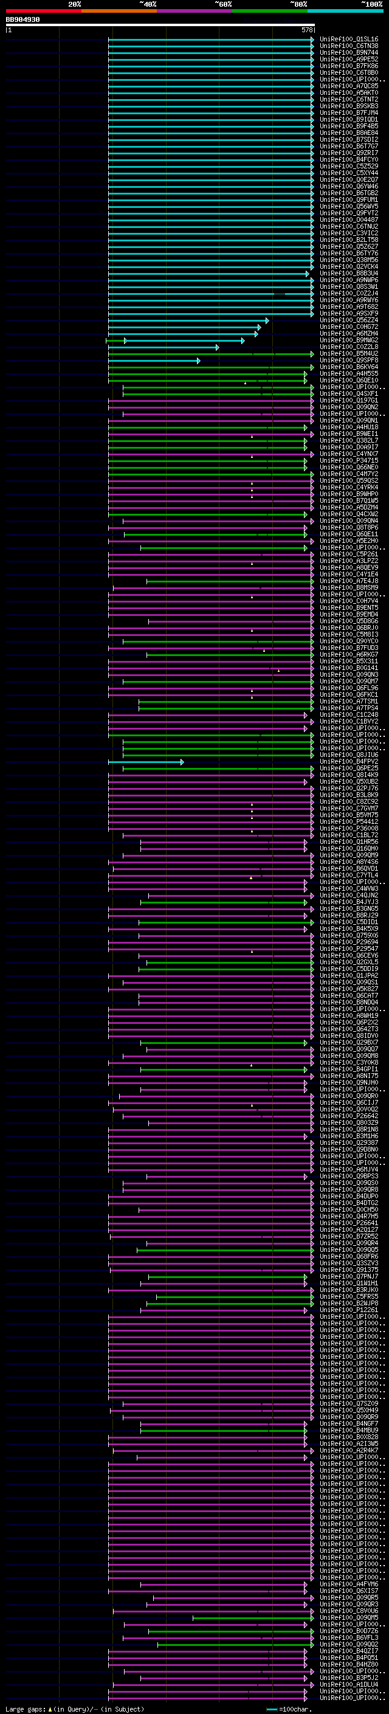The height and width of the screenshot is (1714, 389).
Task: Click the UniRef100_Q4SXF1 label
Action: click(349, 394)
